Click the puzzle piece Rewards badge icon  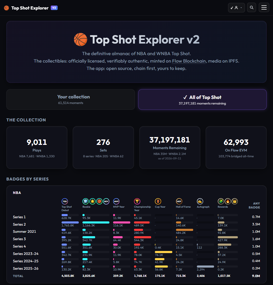(x=221, y=201)
